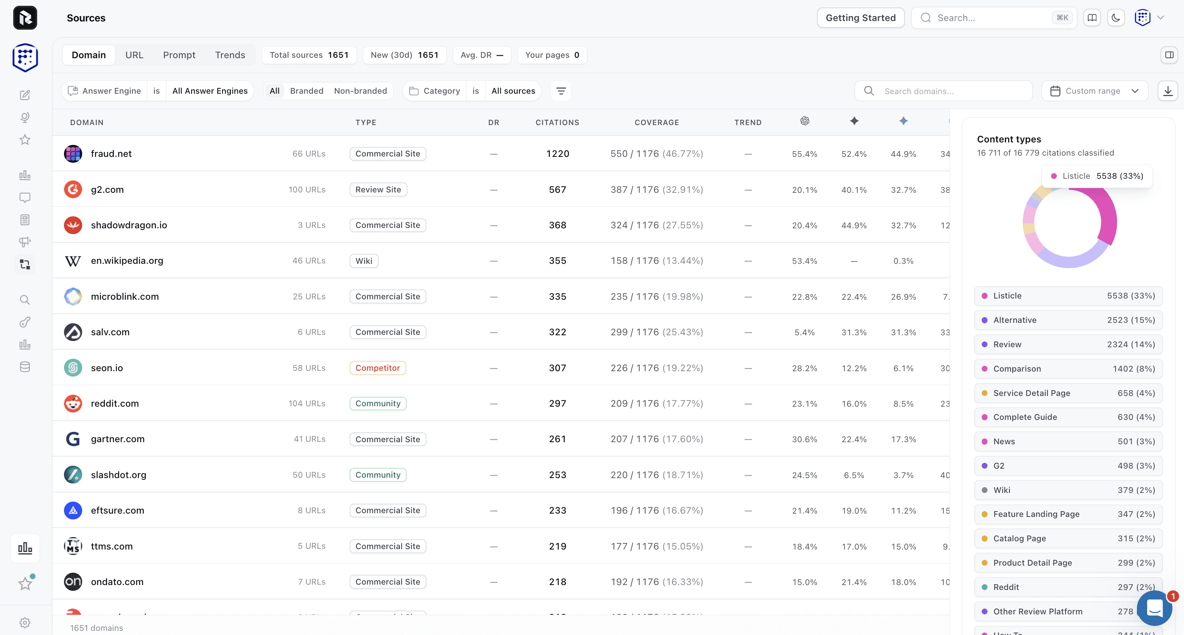The image size is (1184, 635).
Task: Download sources with the export icon
Action: point(1167,91)
